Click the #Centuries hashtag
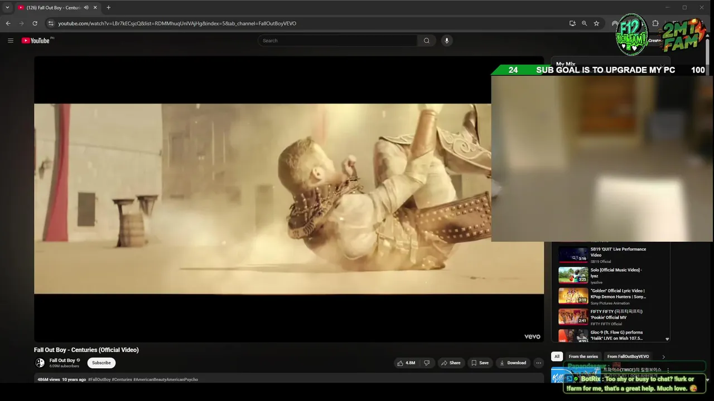This screenshot has width=714, height=401. click(x=122, y=379)
